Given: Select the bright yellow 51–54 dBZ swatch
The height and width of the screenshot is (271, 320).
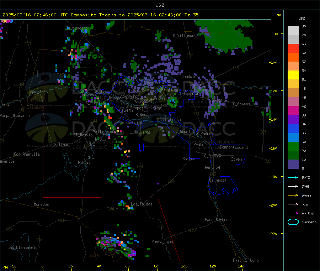Looking at the screenshot, I should pos(293,75).
